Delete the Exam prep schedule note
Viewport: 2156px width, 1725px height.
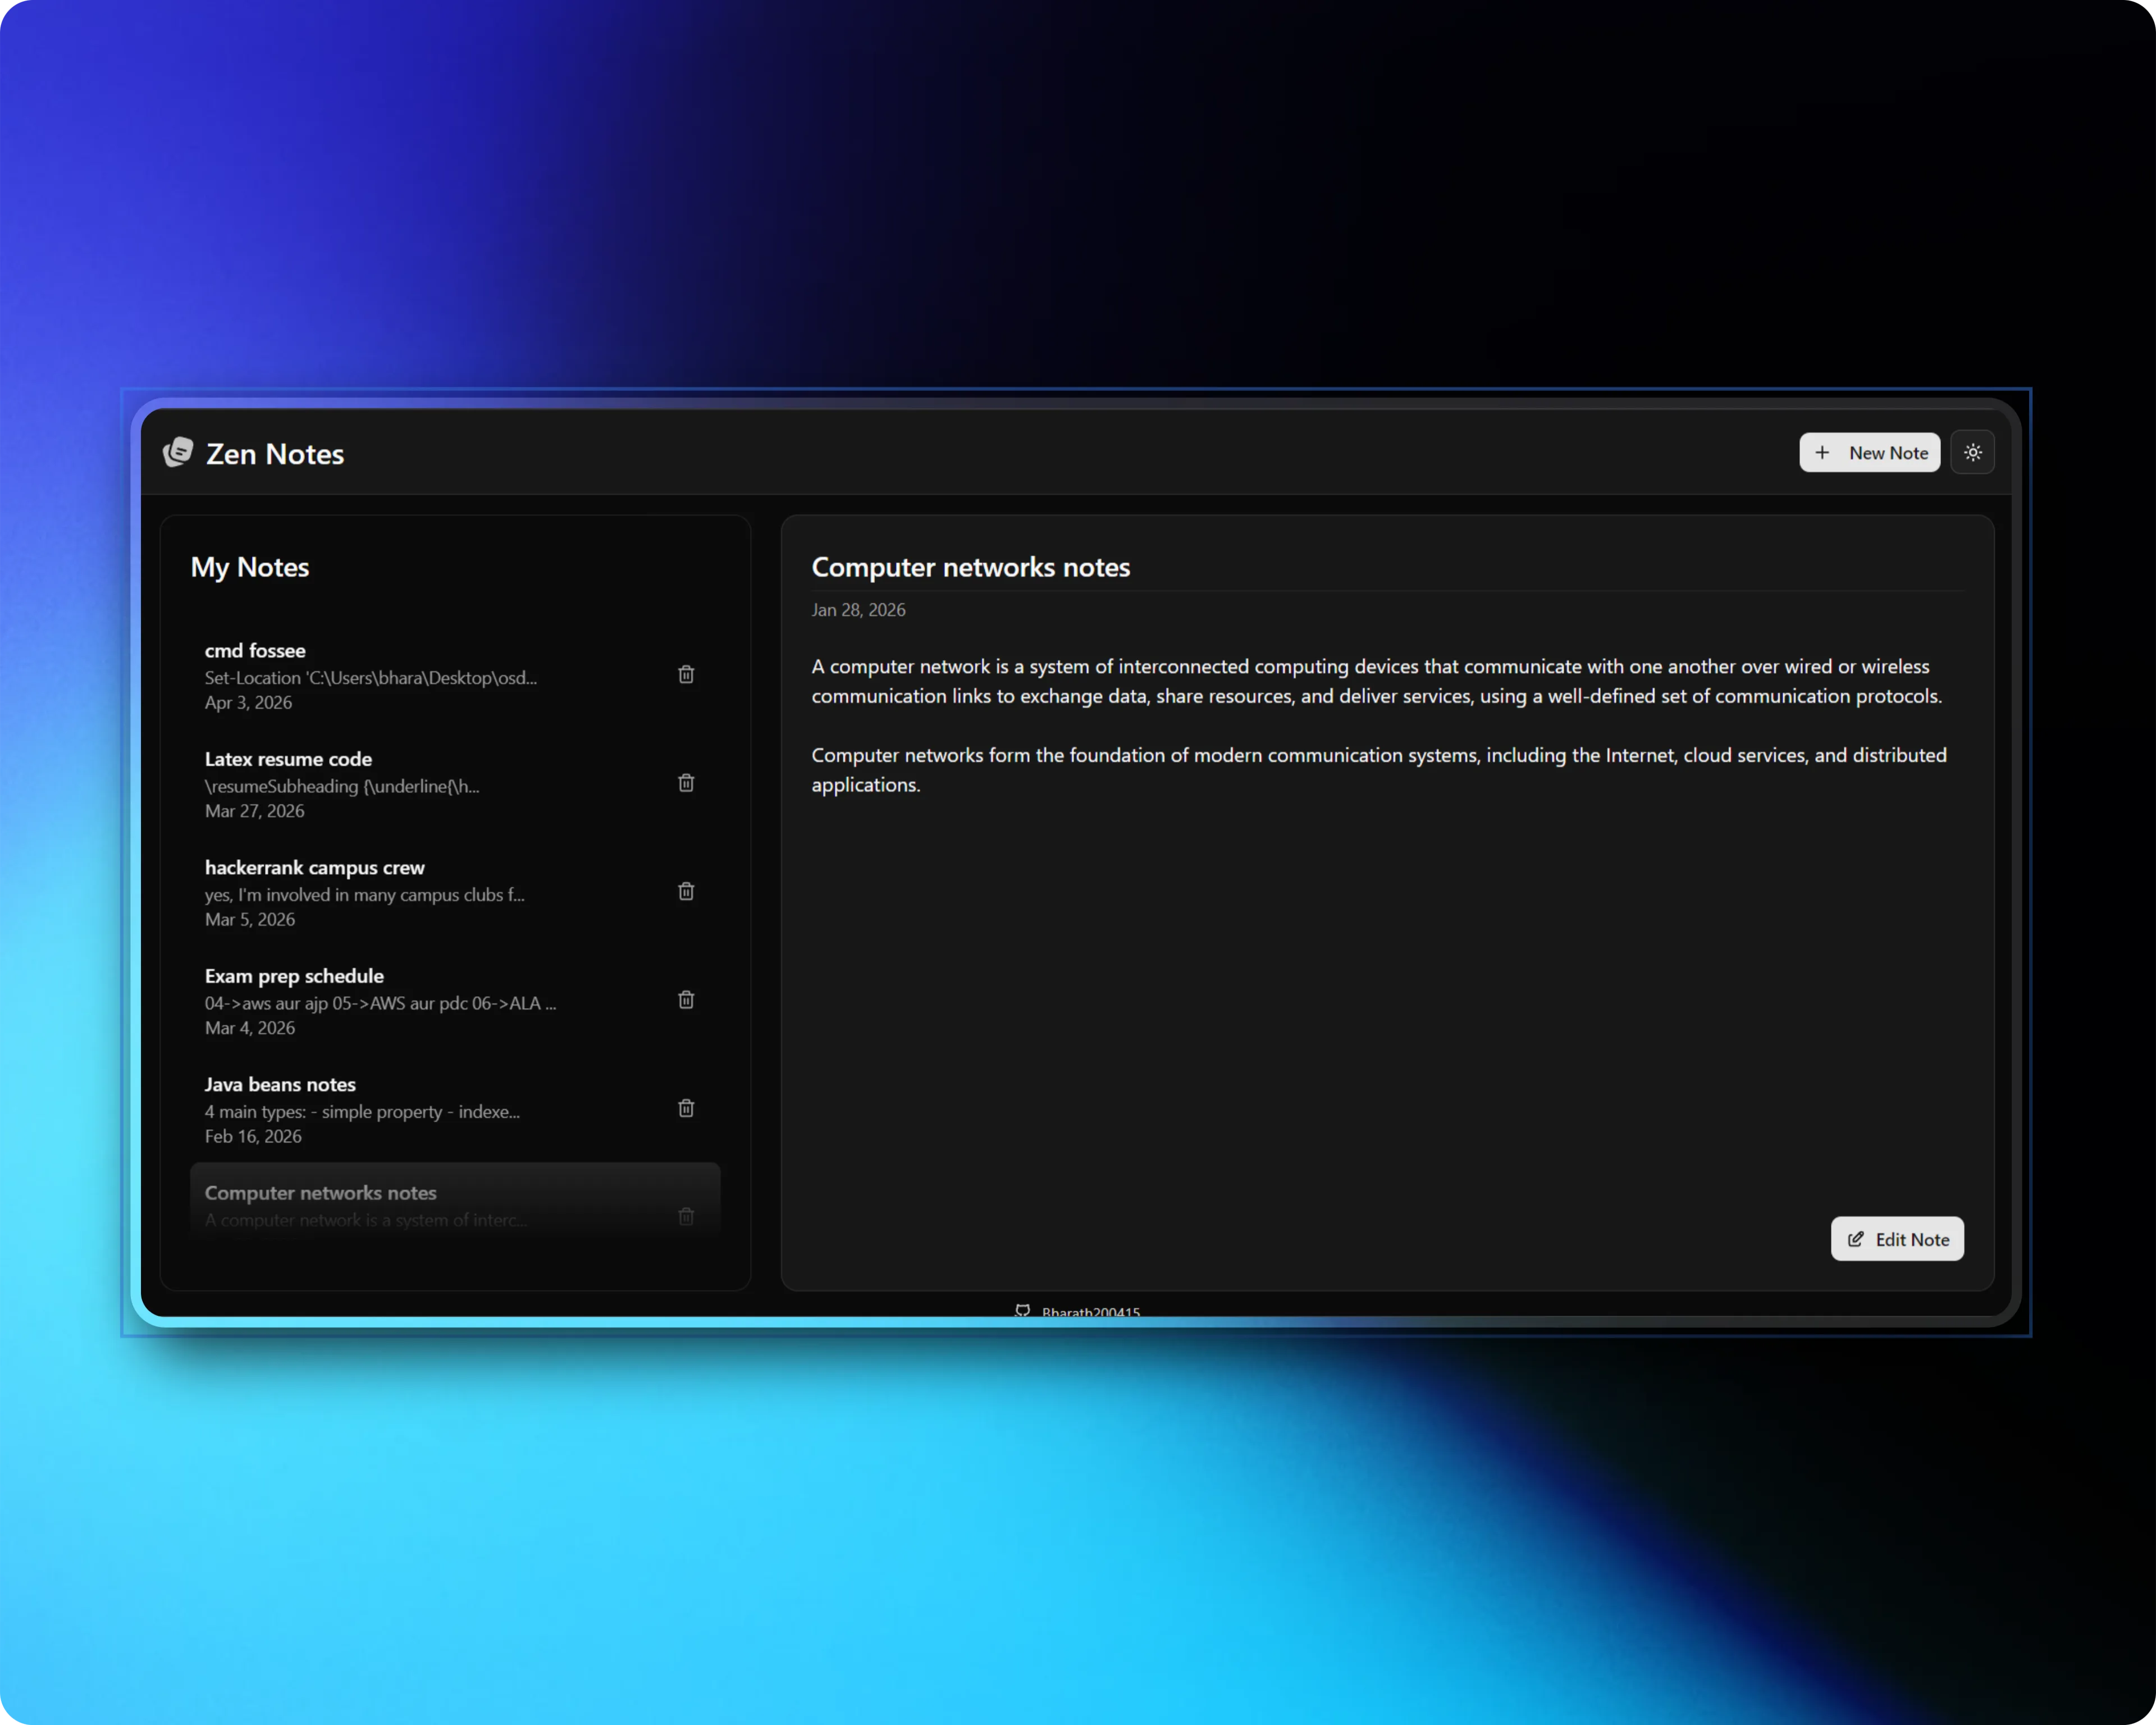(x=686, y=1000)
